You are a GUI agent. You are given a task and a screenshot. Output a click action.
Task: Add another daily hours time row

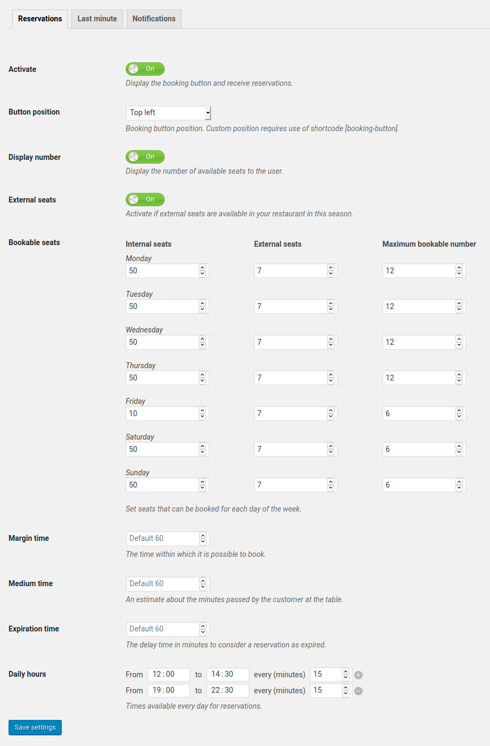coord(358,675)
